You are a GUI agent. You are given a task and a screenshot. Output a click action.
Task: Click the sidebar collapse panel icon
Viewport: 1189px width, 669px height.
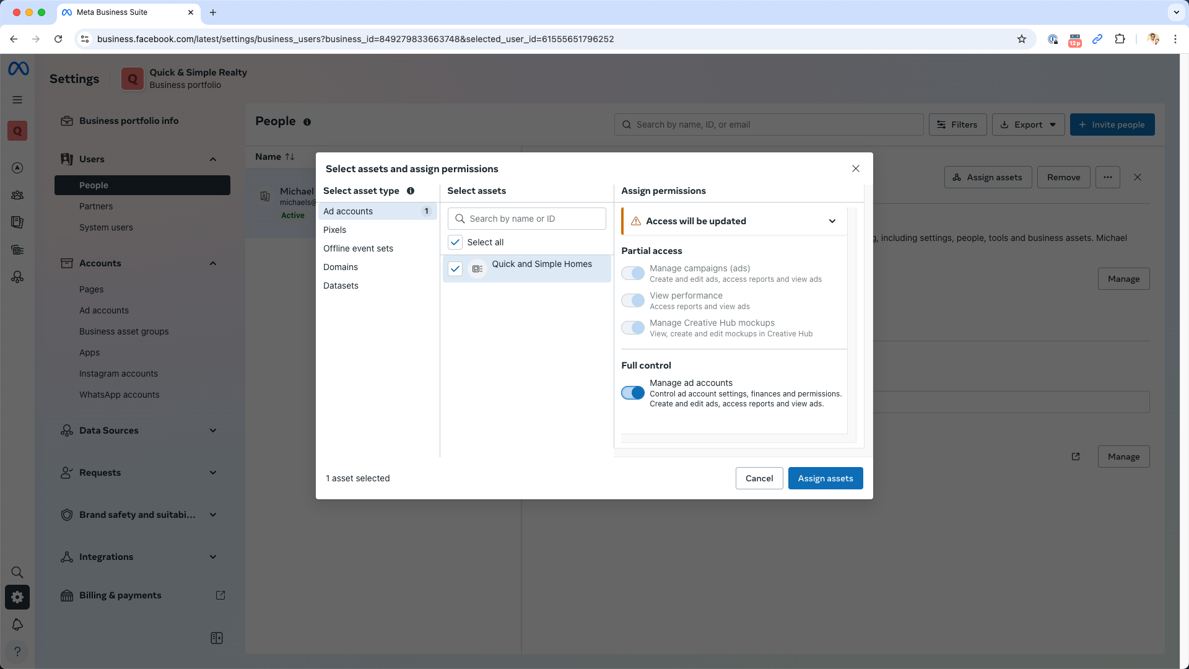point(217,638)
